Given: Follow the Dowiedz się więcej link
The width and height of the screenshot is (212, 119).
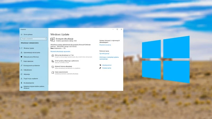Looking at the screenshot, I should (105, 45).
